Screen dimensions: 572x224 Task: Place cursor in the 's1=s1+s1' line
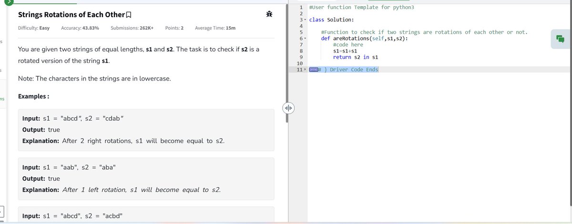point(346,51)
